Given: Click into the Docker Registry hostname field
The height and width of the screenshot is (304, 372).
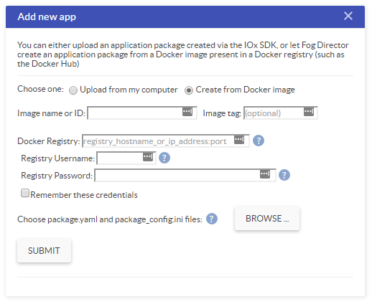Looking at the screenshot, I should pos(166,141).
